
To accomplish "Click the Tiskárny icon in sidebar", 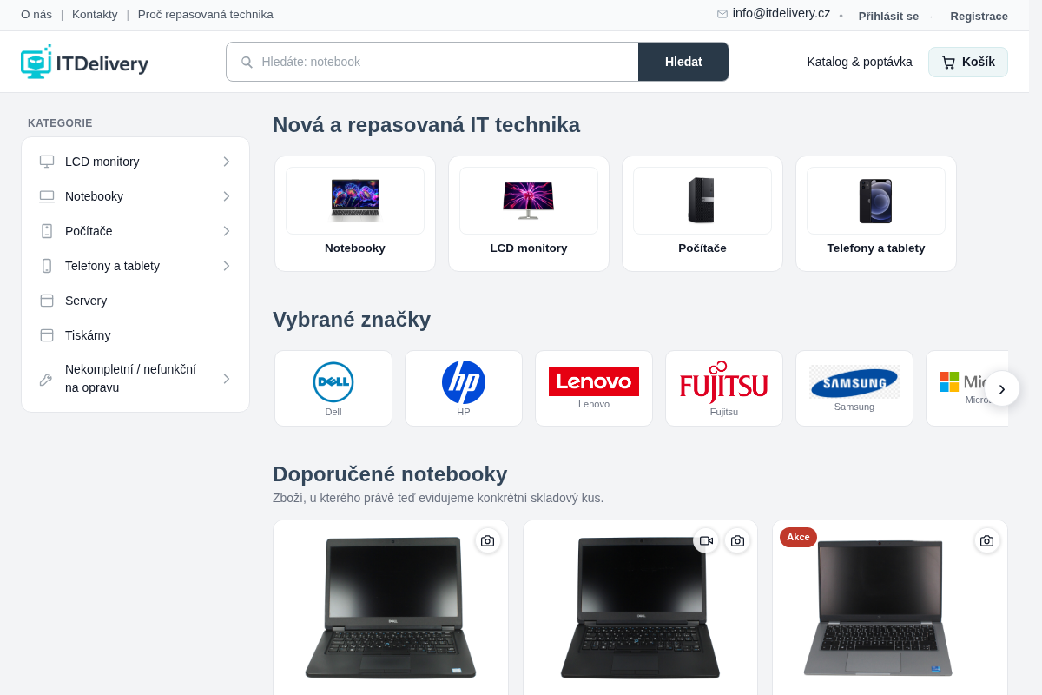I will (x=47, y=335).
